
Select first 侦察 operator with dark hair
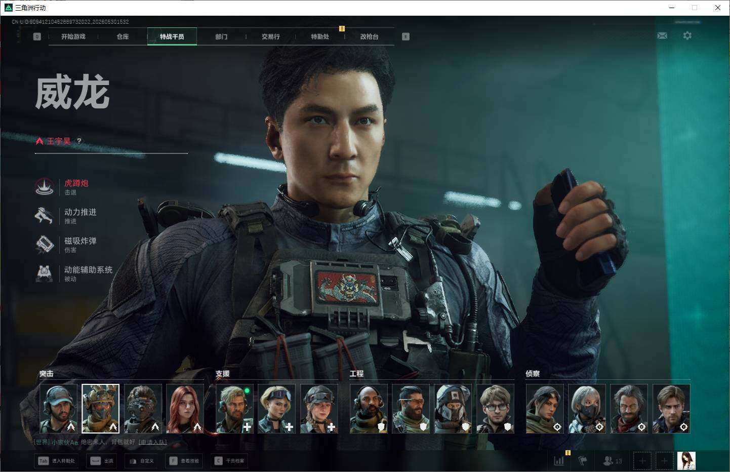[x=545, y=409]
